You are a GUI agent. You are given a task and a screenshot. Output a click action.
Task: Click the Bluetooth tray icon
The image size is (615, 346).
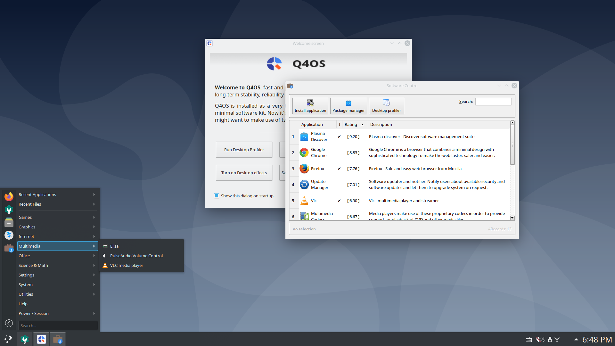coord(543,340)
